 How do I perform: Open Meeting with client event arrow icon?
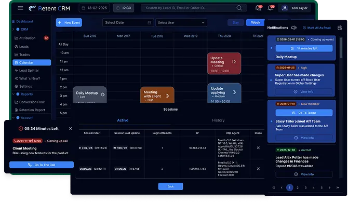[x=167, y=96]
